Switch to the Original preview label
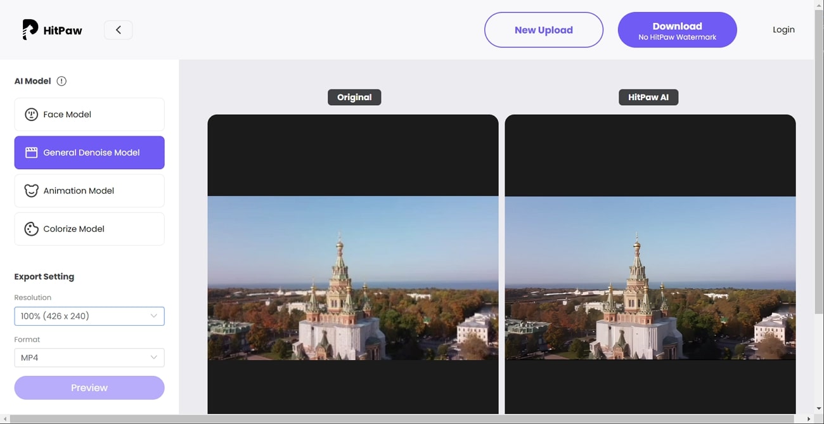This screenshot has width=824, height=424. pyautogui.click(x=354, y=97)
